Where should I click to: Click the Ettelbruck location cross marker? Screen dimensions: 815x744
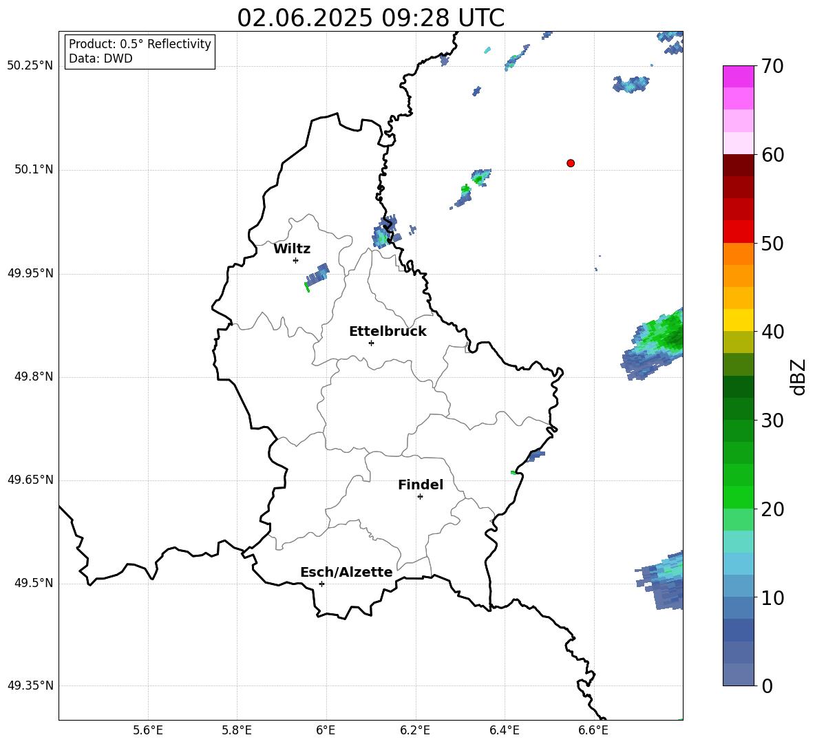click(371, 343)
